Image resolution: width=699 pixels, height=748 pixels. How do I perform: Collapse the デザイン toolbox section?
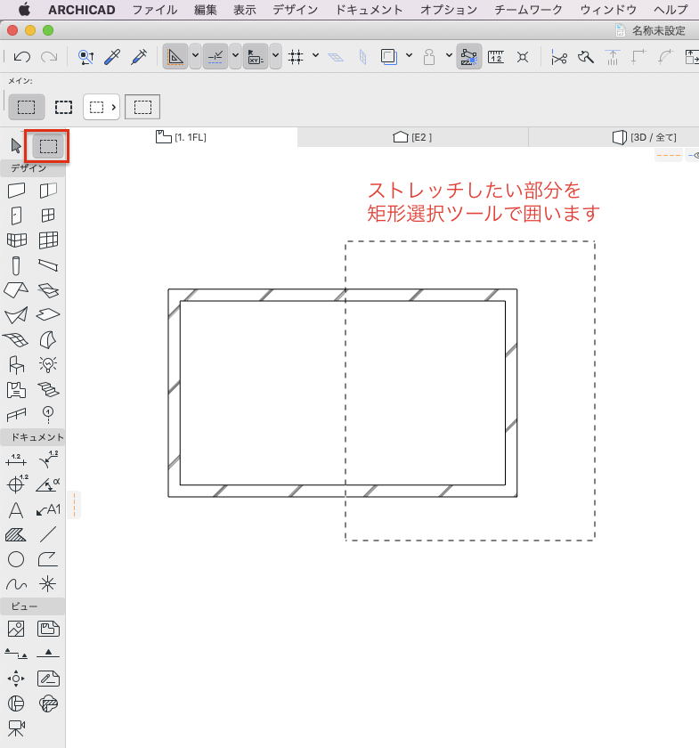[x=32, y=168]
